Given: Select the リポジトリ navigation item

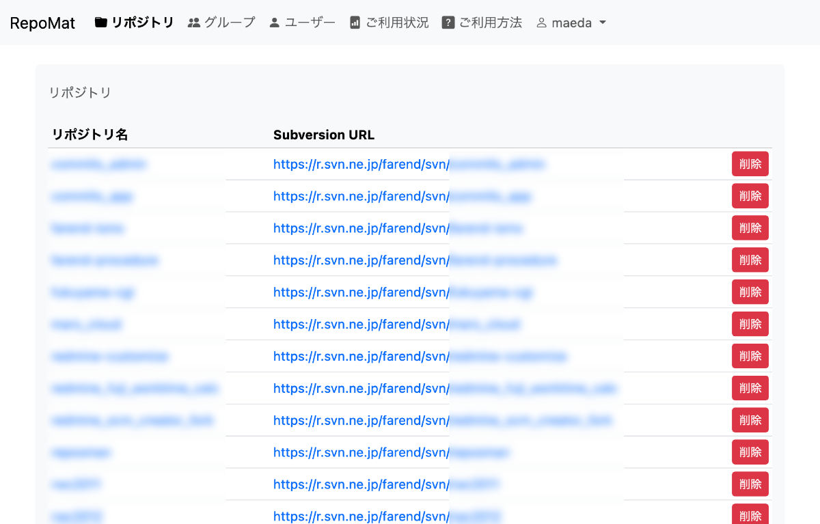Looking at the screenshot, I should point(141,21).
